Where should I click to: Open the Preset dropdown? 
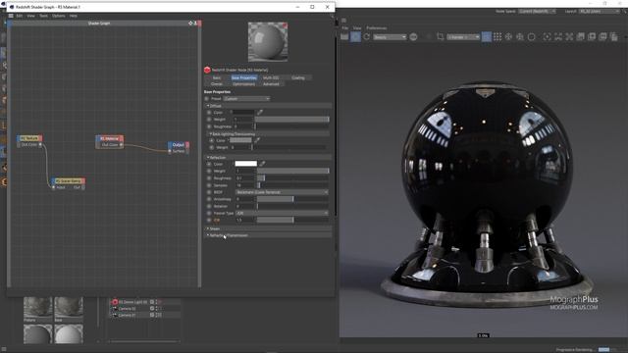pos(246,98)
